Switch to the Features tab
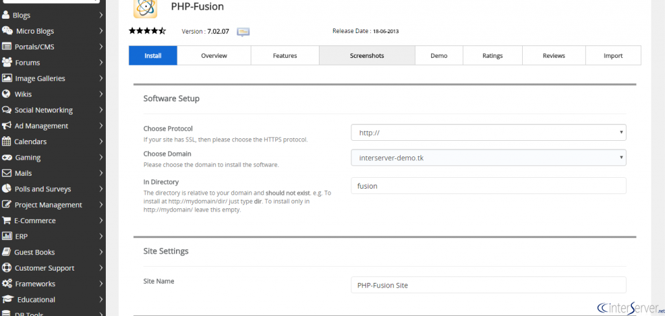The image size is (665, 316). pyautogui.click(x=285, y=56)
